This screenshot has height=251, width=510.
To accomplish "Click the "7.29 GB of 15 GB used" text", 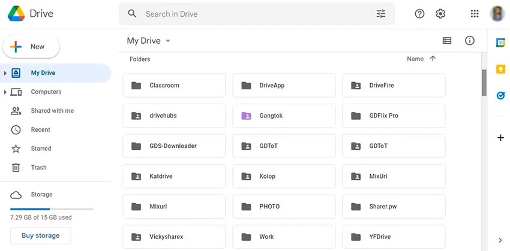I will tap(41, 217).
